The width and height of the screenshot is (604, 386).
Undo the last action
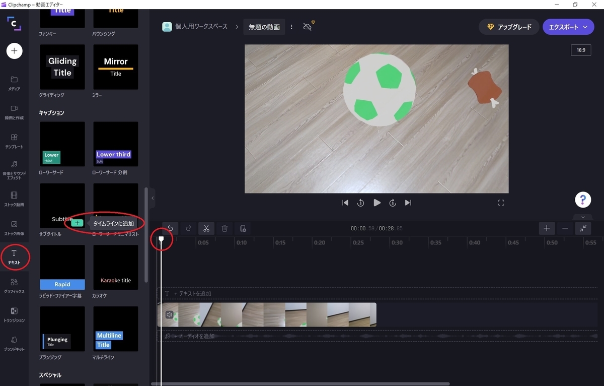coord(170,228)
